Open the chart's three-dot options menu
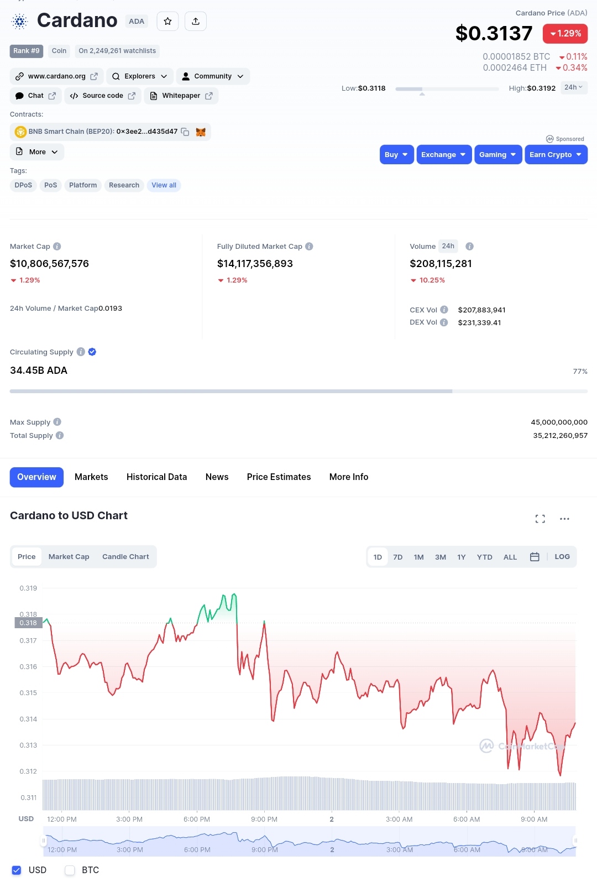The width and height of the screenshot is (597, 887). point(564,519)
